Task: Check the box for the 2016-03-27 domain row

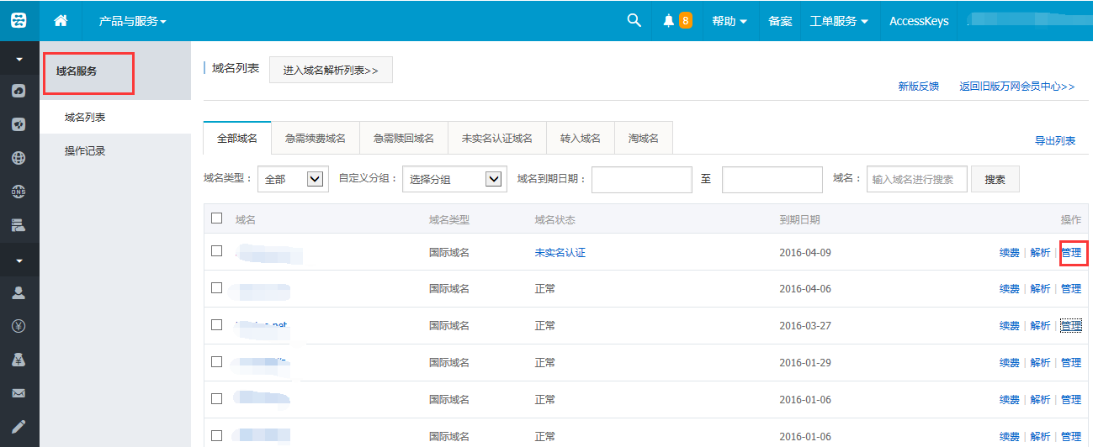Action: [217, 325]
